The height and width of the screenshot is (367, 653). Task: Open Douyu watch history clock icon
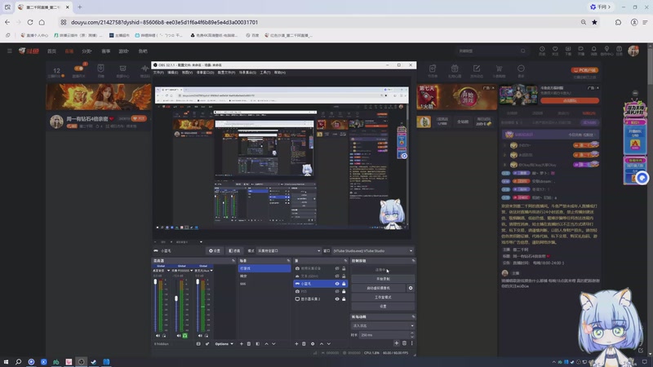(x=542, y=51)
